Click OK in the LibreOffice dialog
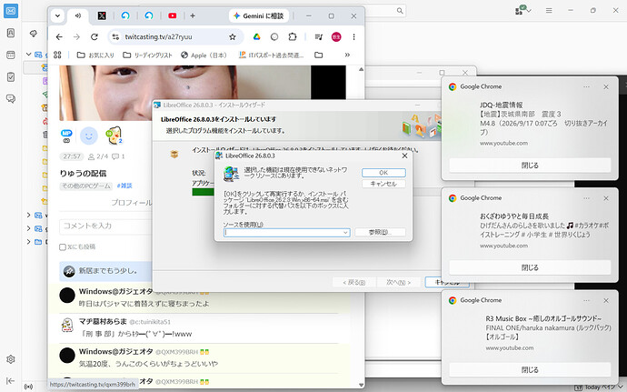The width and height of the screenshot is (627, 392). (383, 173)
